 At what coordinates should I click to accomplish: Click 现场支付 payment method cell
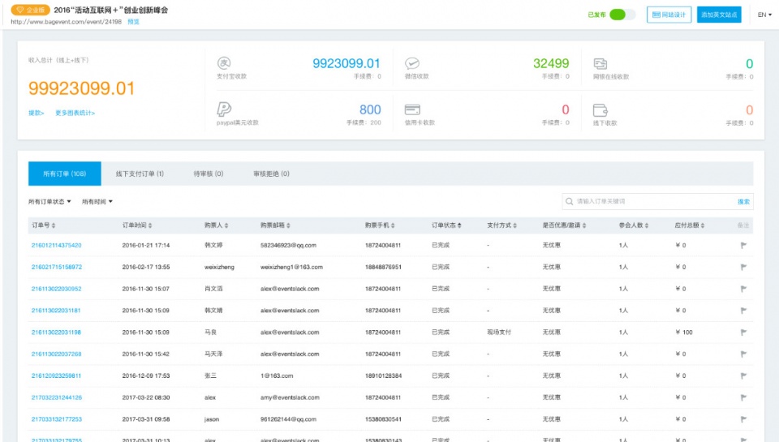point(499,333)
